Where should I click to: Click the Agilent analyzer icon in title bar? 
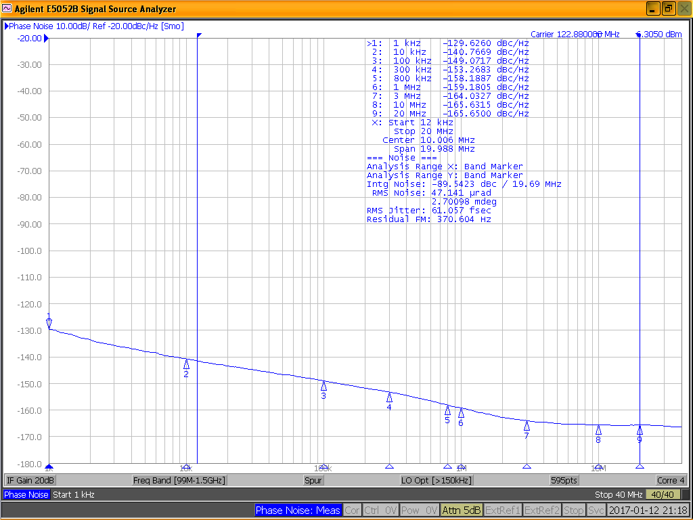click(7, 8)
